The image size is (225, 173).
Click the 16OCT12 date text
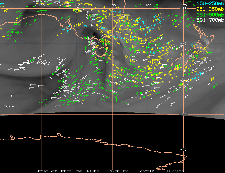(x=146, y=171)
